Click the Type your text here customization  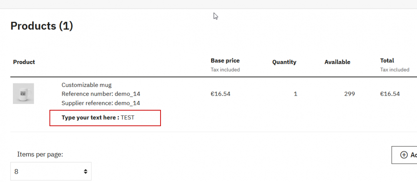click(98, 118)
